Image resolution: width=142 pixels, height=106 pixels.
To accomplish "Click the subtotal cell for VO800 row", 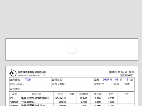I will coord(126,102).
